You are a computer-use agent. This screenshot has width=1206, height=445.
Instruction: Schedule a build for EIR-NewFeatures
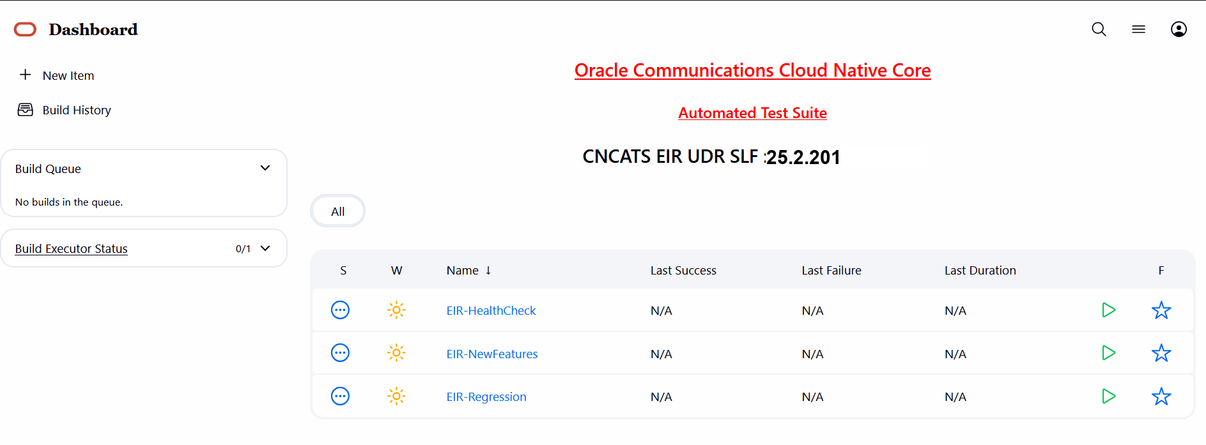(x=1108, y=353)
